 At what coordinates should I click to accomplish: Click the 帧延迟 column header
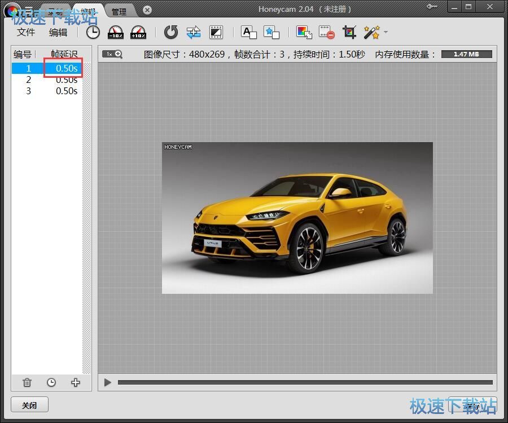click(64, 54)
